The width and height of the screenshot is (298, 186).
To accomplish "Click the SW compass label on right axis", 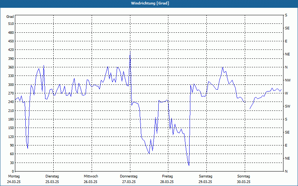I will pyautogui.click(x=288, y=106).
